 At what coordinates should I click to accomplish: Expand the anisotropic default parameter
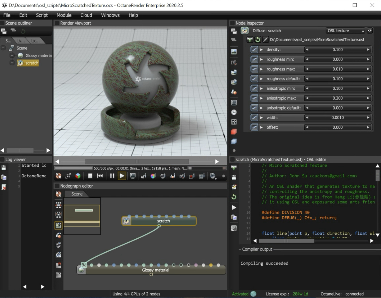point(261,108)
